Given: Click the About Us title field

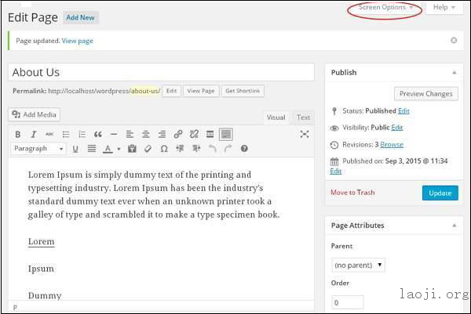Looking at the screenshot, I should pyautogui.click(x=161, y=72).
